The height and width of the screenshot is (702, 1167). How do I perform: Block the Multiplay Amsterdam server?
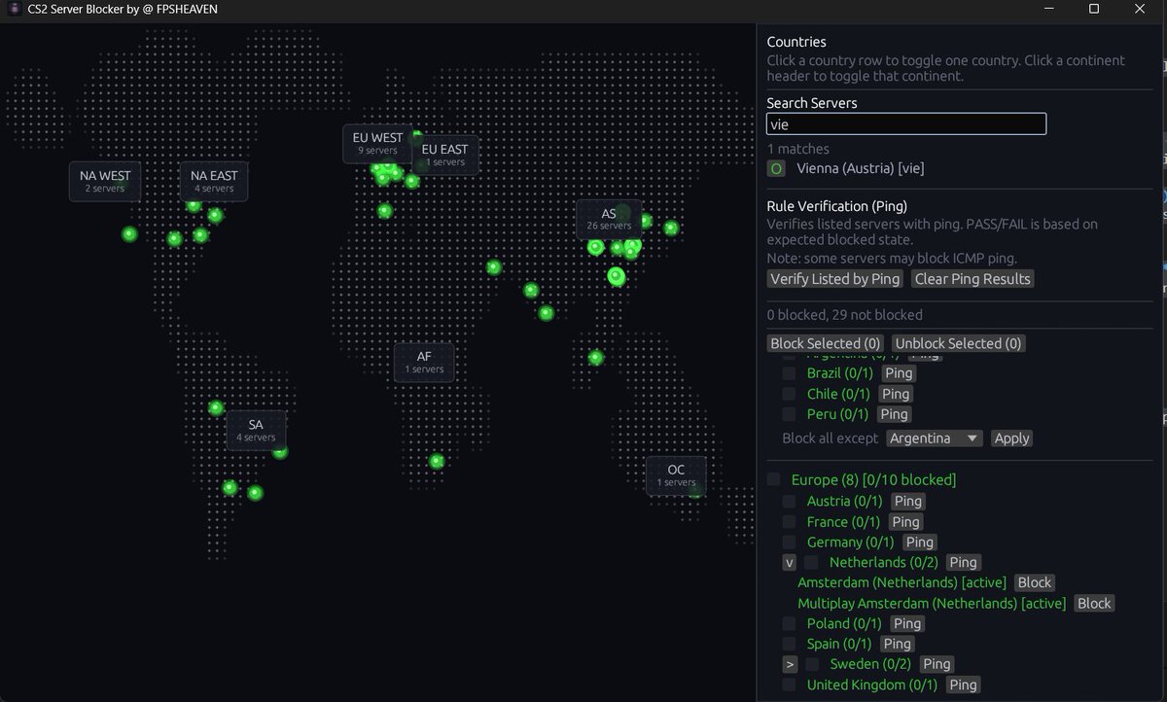[x=1094, y=604]
